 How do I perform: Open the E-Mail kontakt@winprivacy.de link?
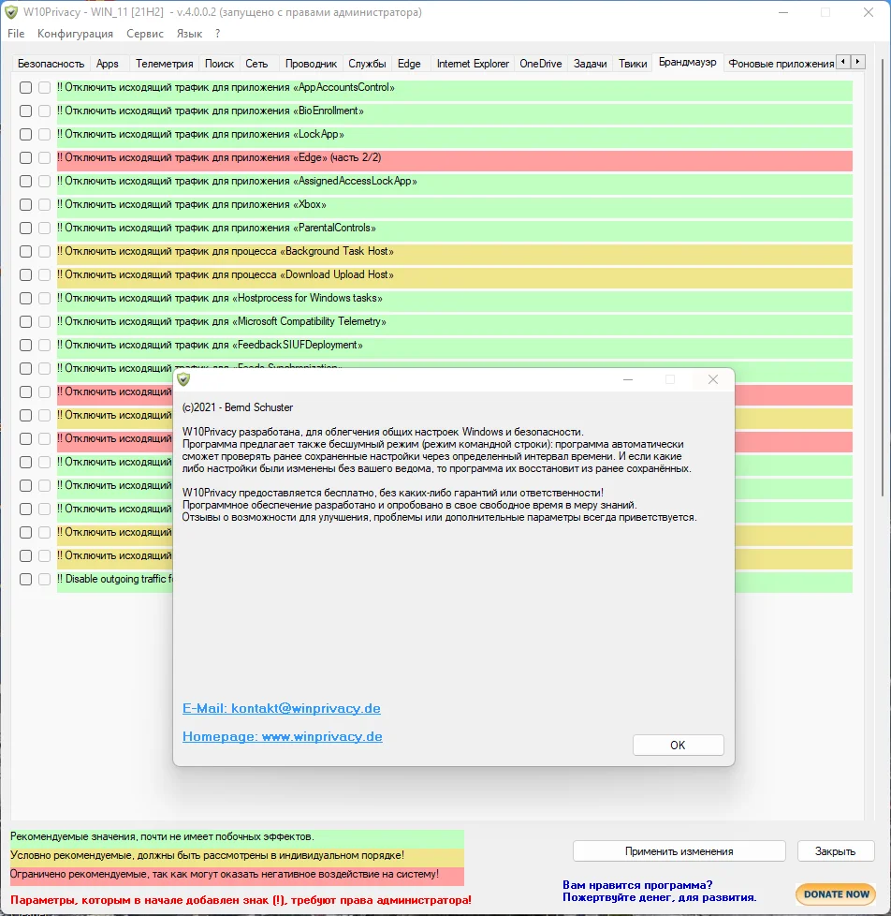pyautogui.click(x=282, y=708)
